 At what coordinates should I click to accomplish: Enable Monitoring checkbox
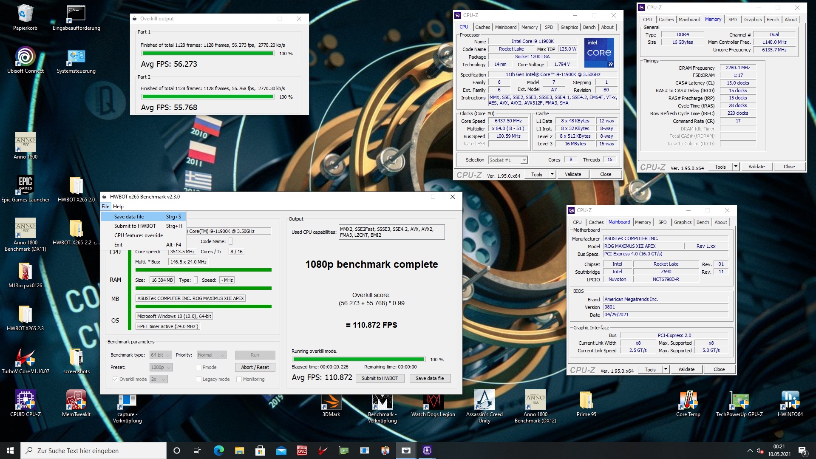[239, 379]
